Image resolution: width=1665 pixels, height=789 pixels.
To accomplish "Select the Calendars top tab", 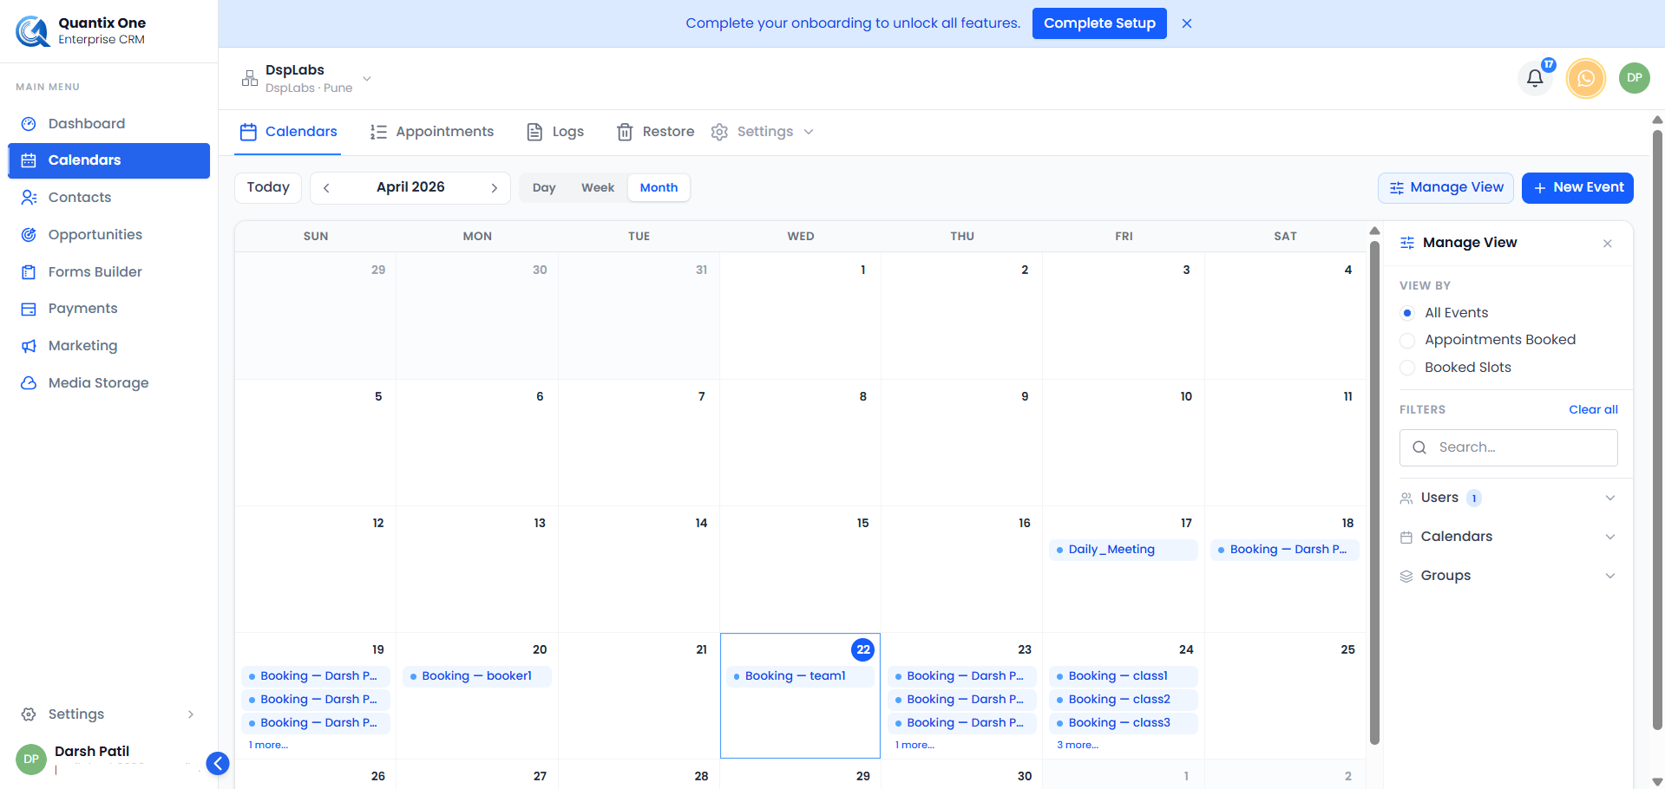I will [288, 132].
